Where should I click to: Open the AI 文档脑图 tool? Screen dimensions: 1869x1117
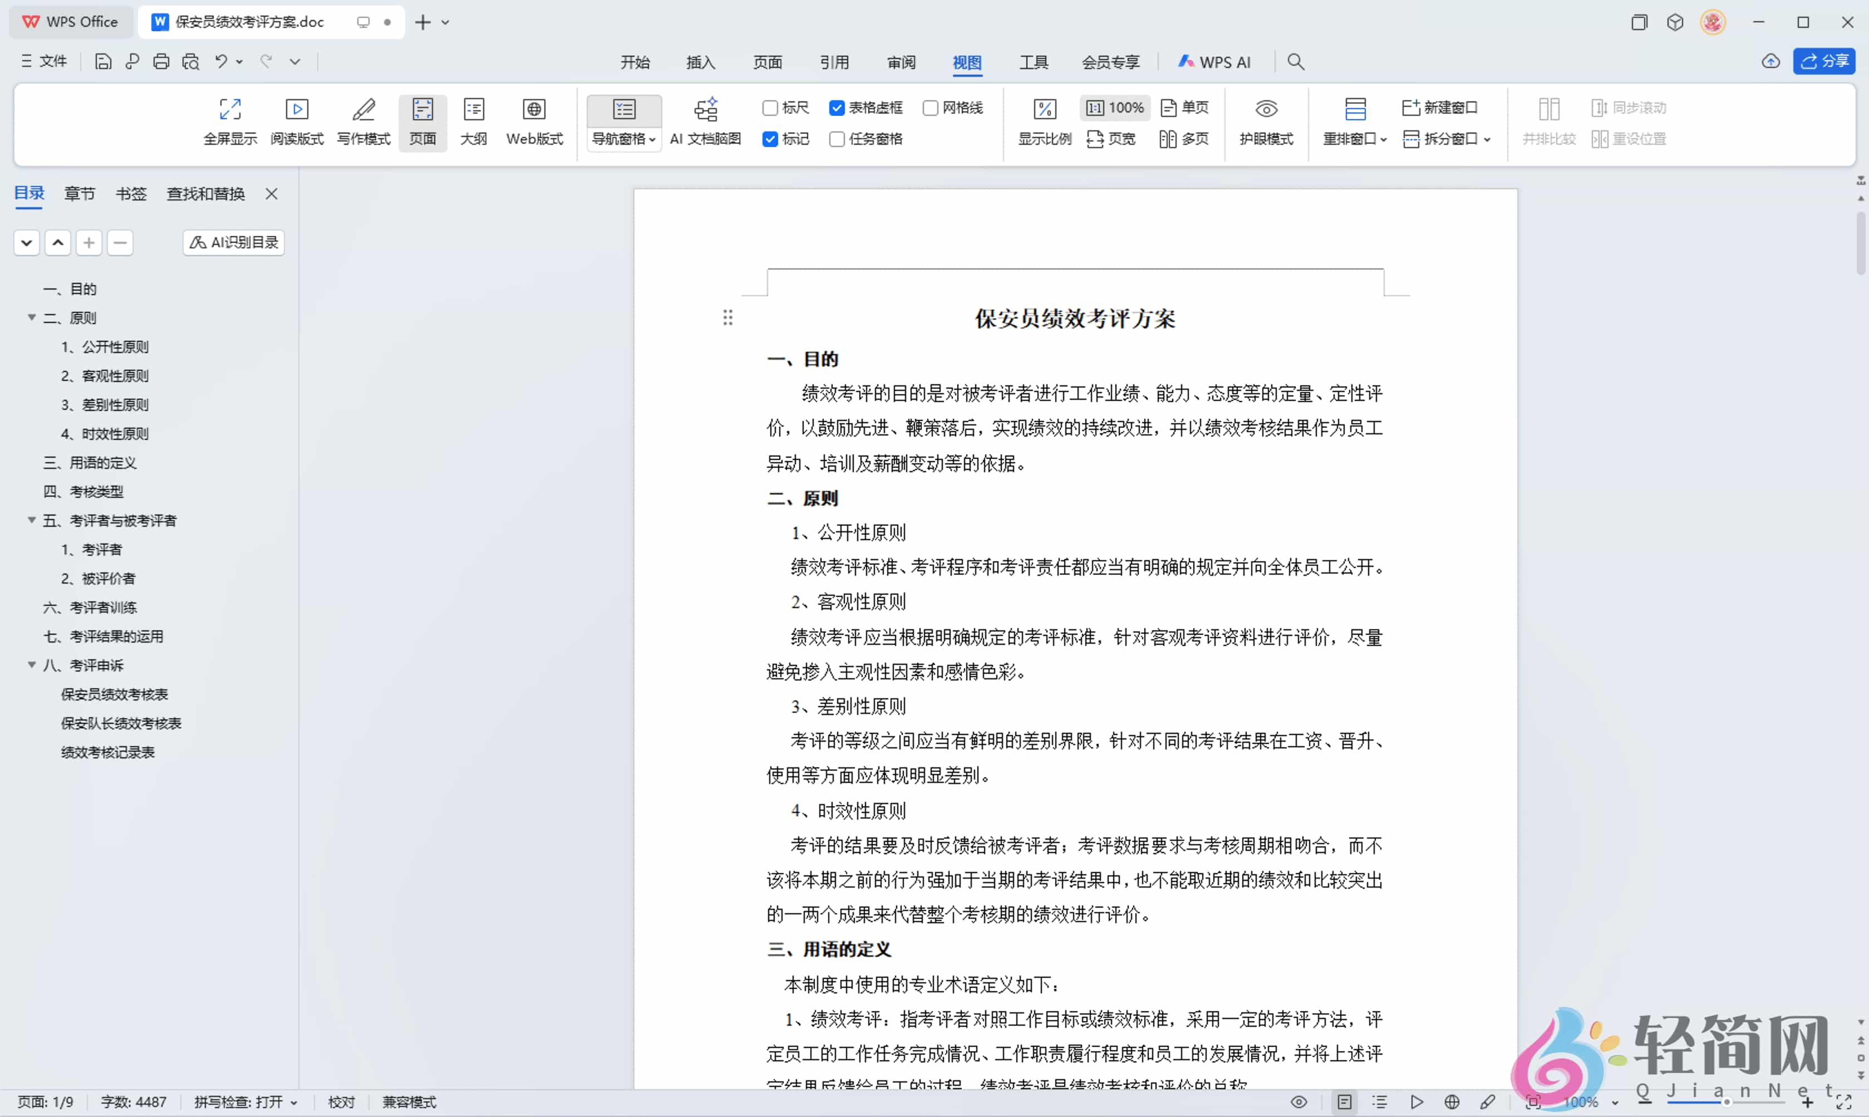pyautogui.click(x=706, y=120)
